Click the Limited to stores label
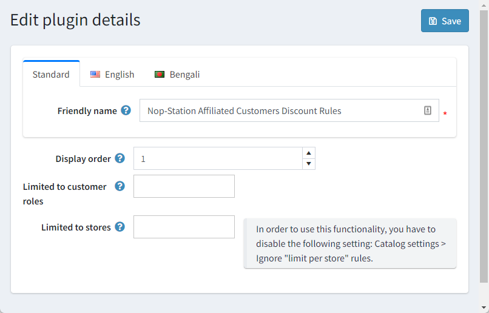 (76, 227)
